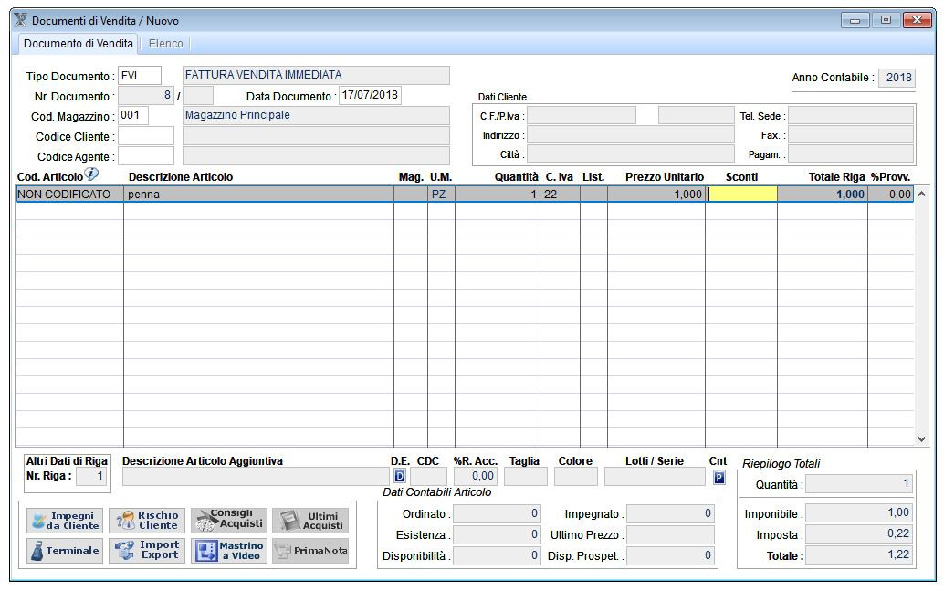Click the Fax field
The height and width of the screenshot is (591, 944).
(851, 135)
